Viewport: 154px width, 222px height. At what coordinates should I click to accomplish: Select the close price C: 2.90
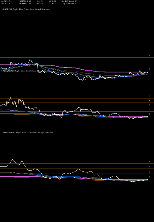tap(40, 4)
